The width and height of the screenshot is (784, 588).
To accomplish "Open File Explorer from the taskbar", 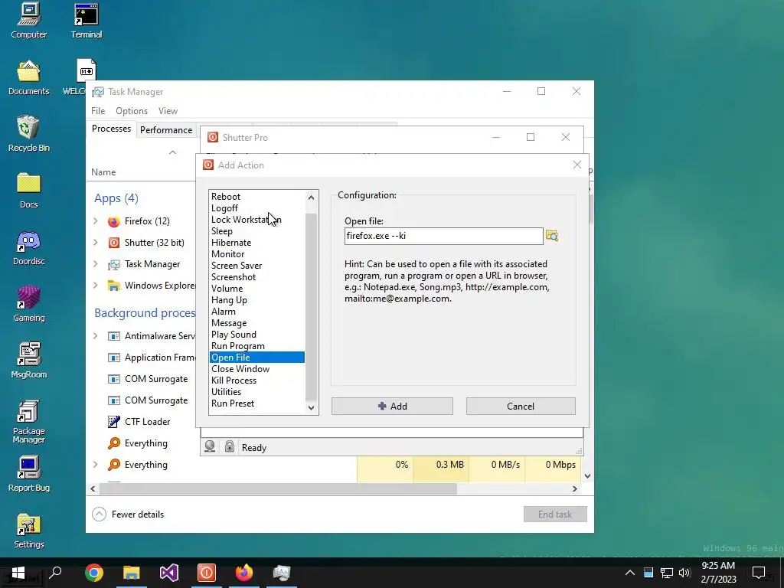I will pyautogui.click(x=132, y=573).
